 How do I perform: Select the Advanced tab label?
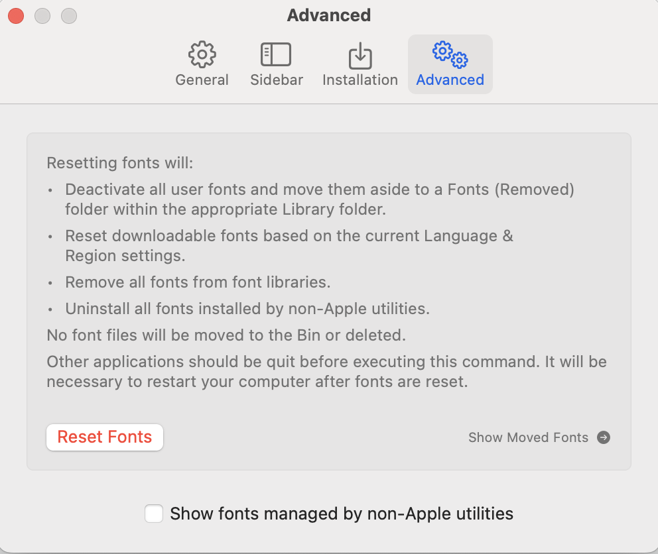pyautogui.click(x=450, y=80)
